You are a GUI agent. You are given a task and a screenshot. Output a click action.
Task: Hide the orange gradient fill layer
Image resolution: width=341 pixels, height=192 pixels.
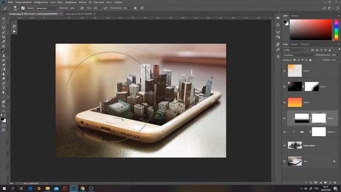285,102
